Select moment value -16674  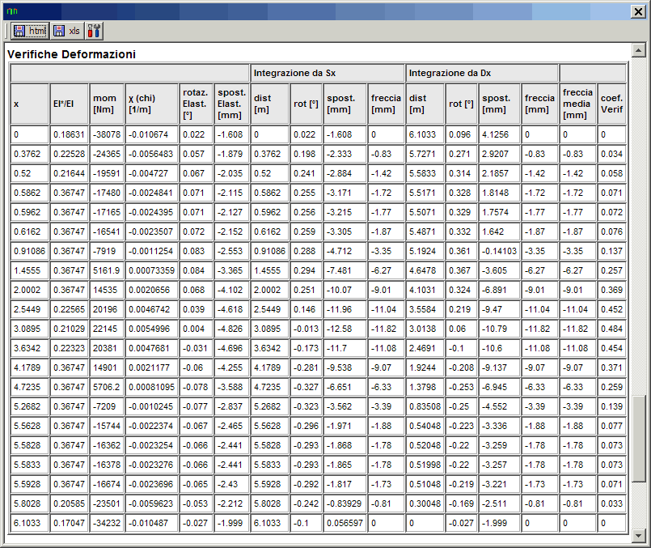(107, 484)
